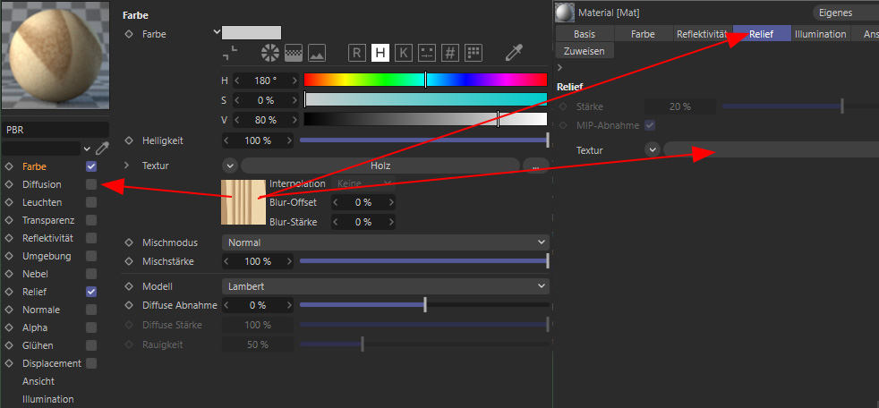Click the keyframe diamond beside Alpha
The image size is (879, 408).
8,327
